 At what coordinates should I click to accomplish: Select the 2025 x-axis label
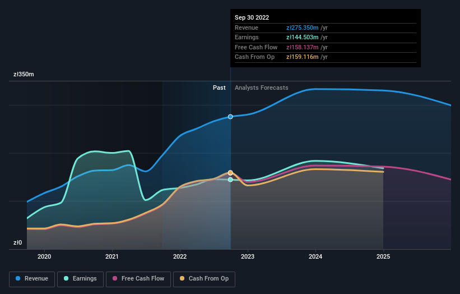point(383,257)
